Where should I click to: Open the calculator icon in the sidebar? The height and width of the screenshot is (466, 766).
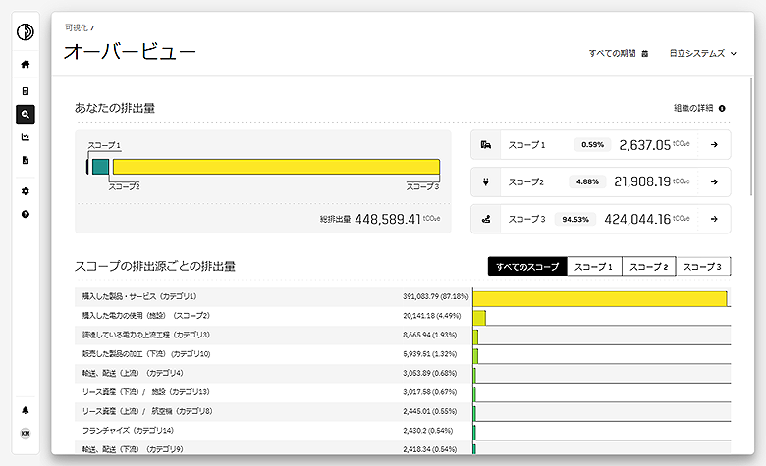coord(26,91)
